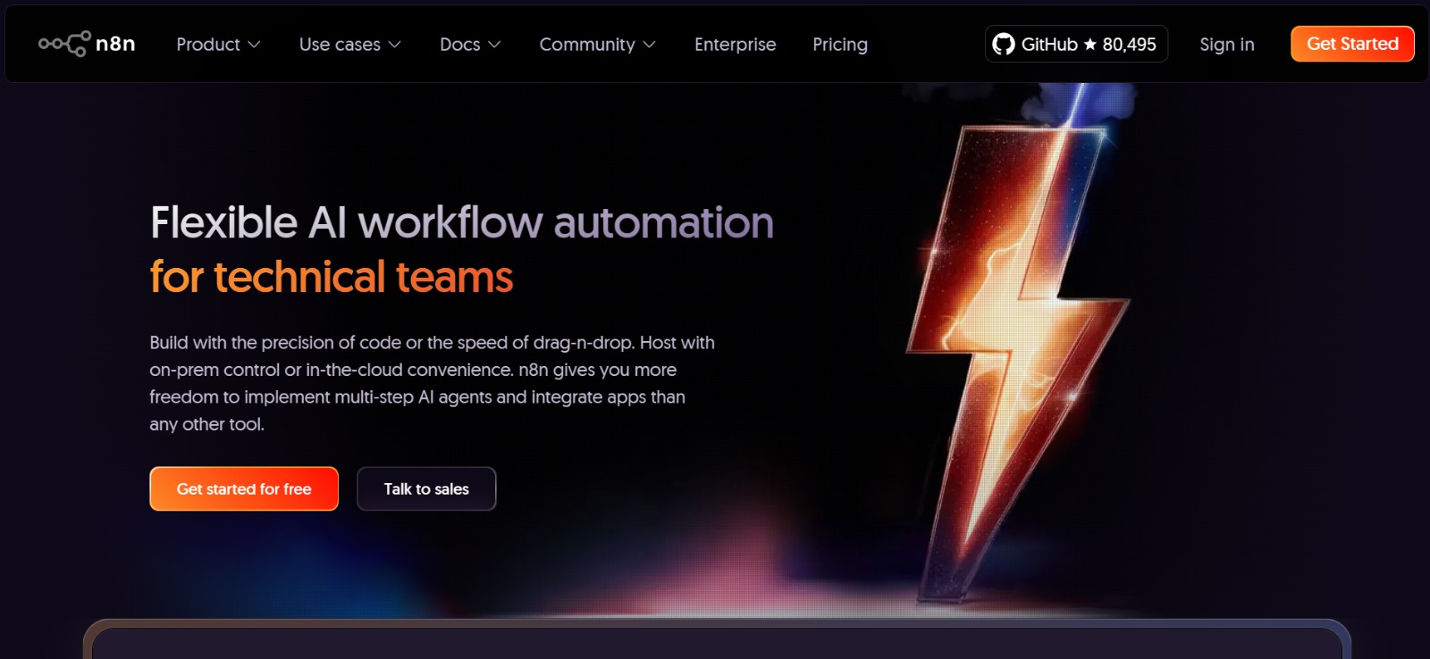
Task: Go to the Enterprise page
Action: [x=735, y=45]
